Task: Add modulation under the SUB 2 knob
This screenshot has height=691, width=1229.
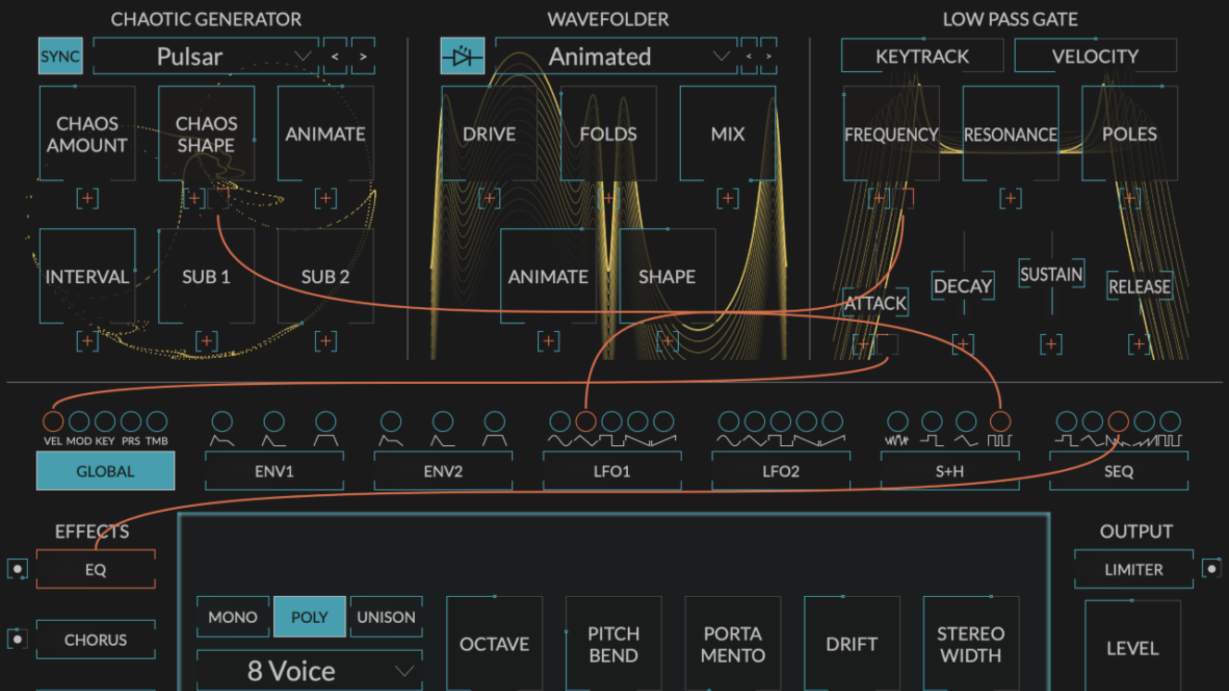Action: (x=326, y=341)
